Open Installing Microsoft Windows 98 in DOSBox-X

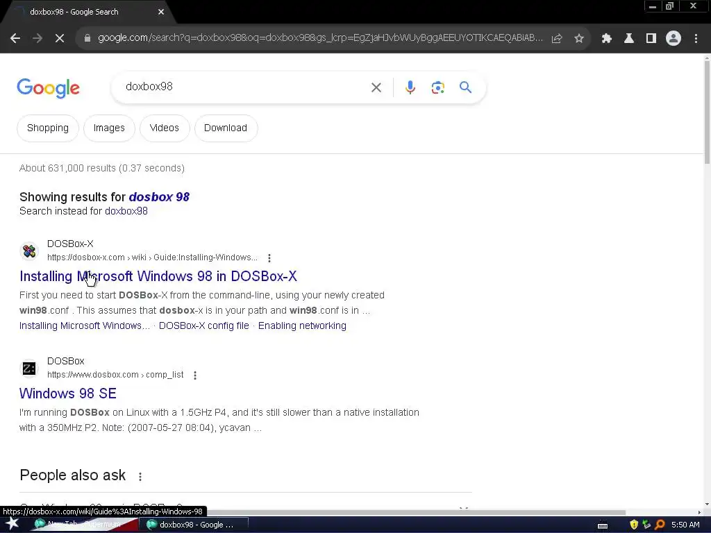158,276
